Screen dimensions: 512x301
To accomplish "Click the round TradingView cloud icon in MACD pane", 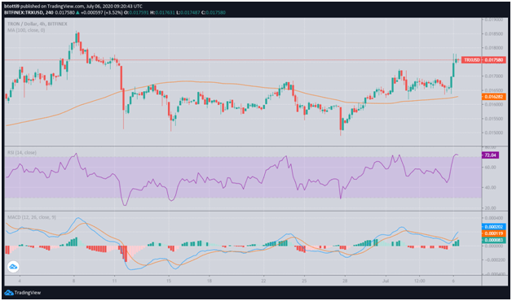I will 13,267.
